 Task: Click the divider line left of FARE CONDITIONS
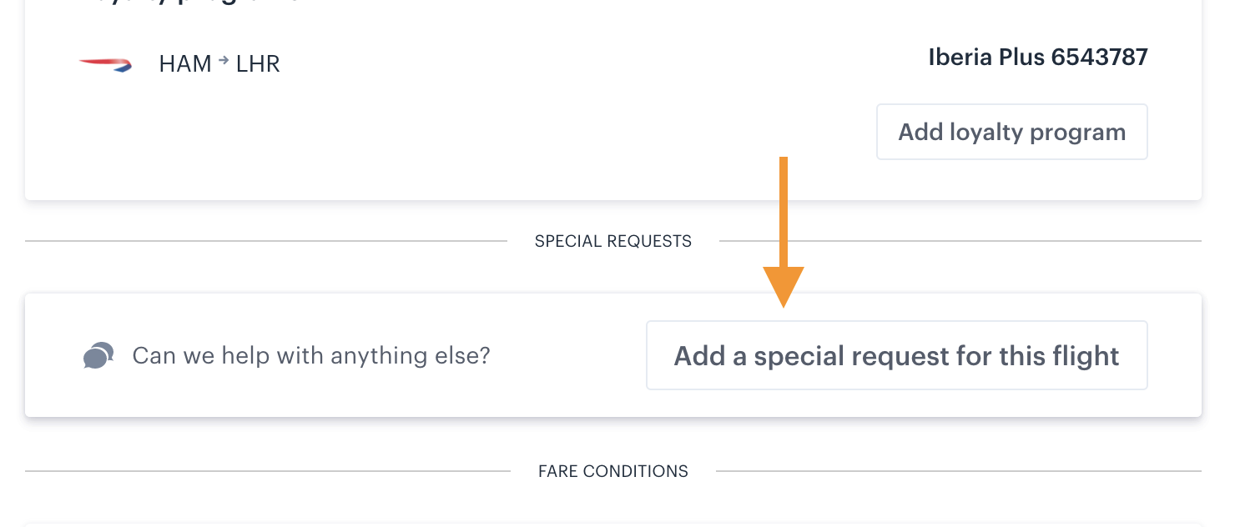click(268, 472)
